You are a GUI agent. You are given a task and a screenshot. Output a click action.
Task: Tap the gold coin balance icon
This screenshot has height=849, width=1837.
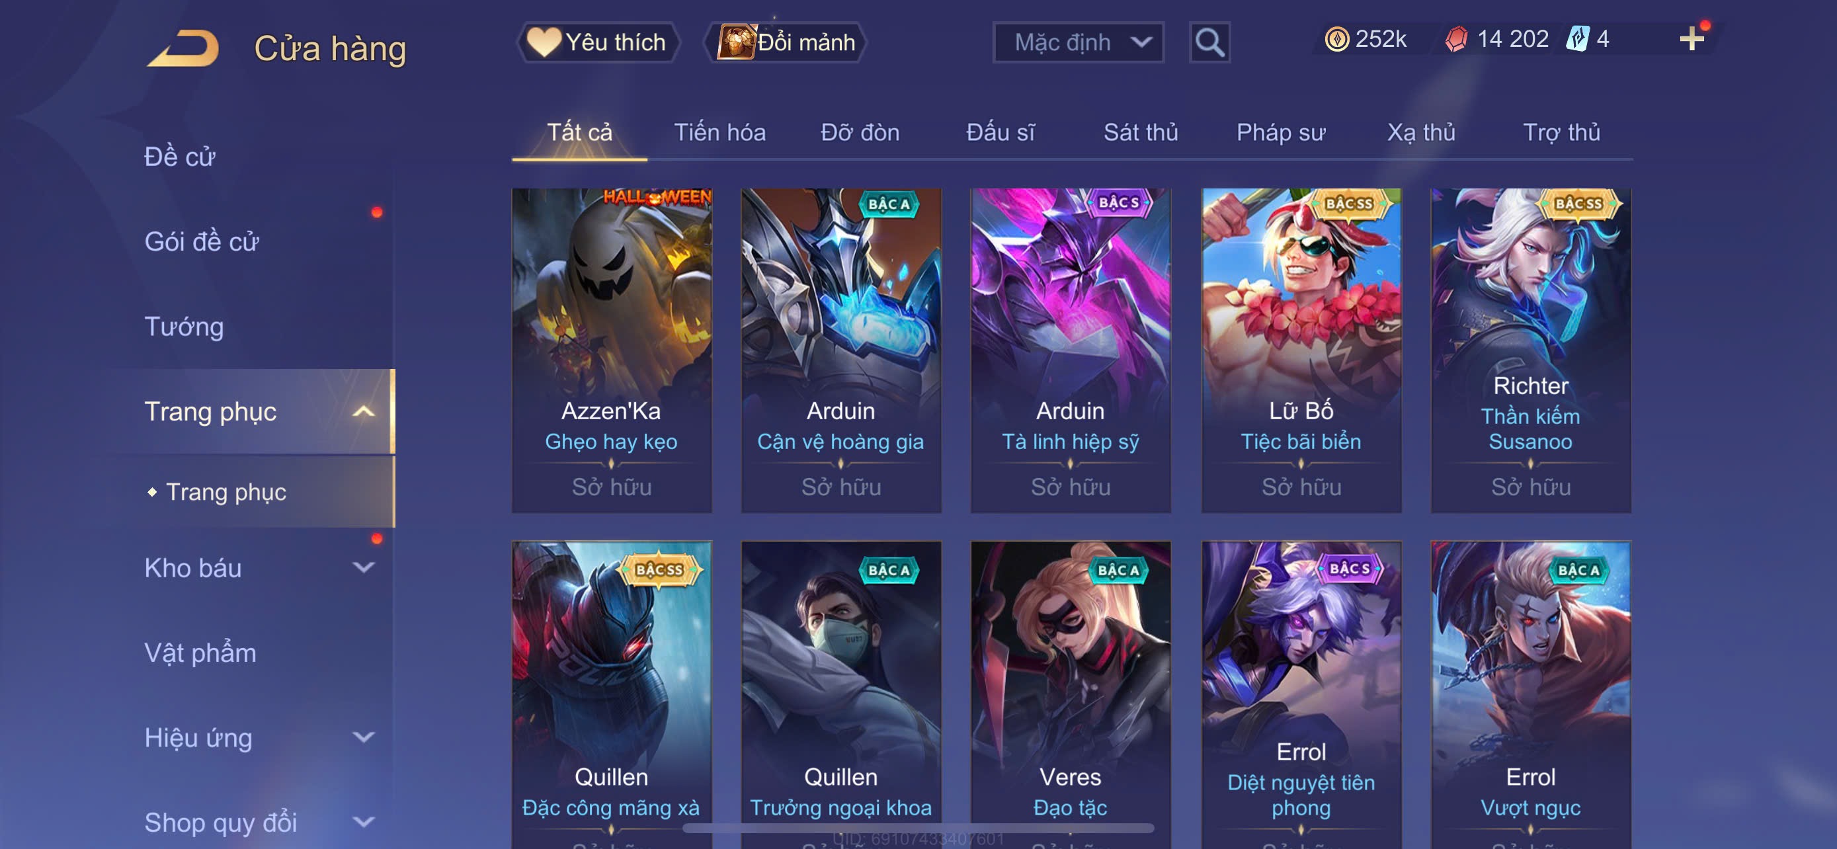coord(1336,39)
